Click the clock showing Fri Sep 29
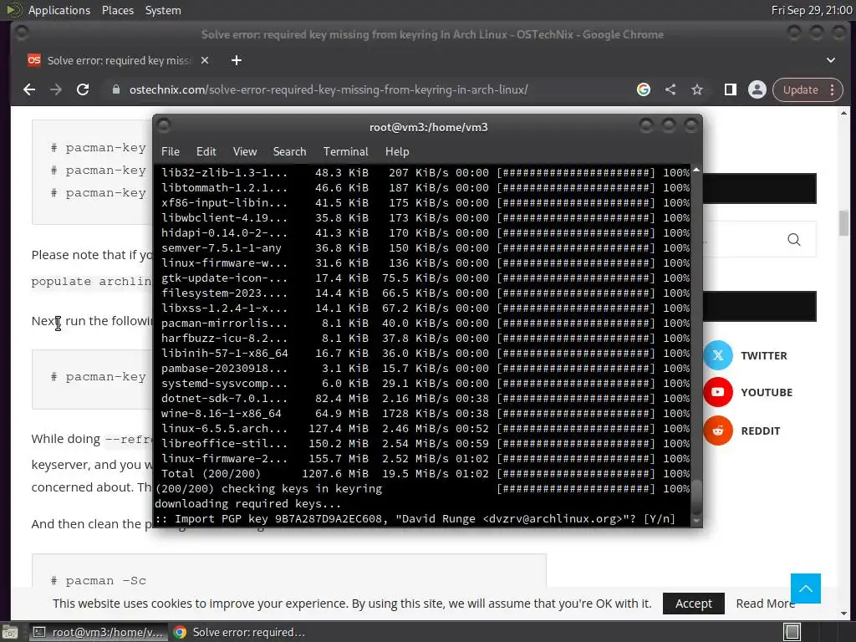 (x=811, y=10)
